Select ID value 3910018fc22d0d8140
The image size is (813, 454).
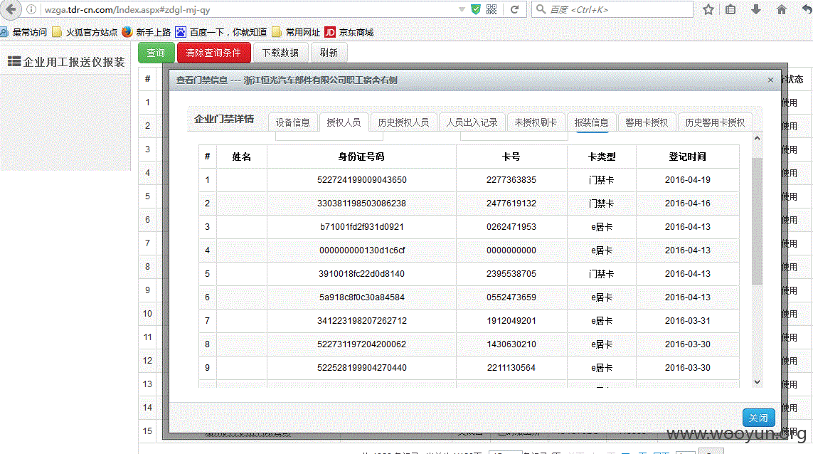click(x=362, y=274)
